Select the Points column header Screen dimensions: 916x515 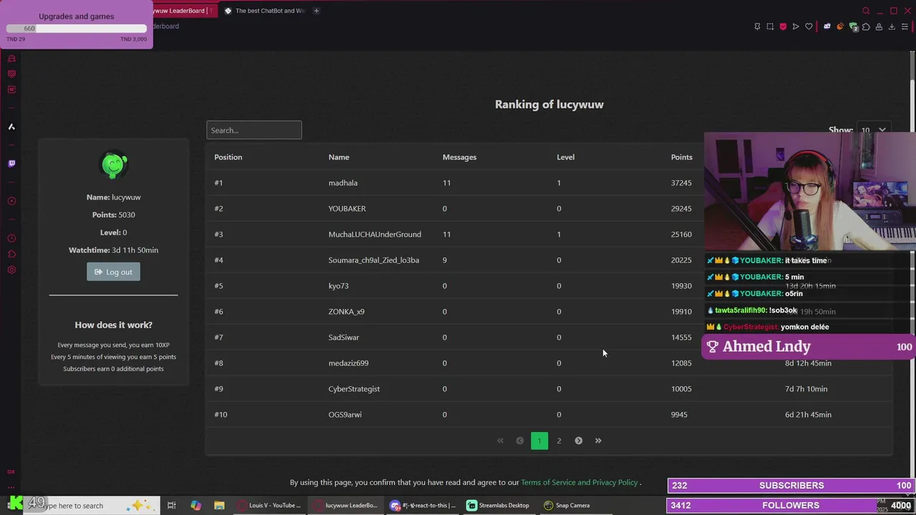(x=681, y=157)
